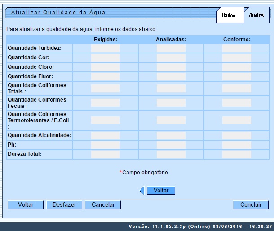Finish with the Concluir button
The height and width of the screenshot is (231, 274).
[251, 205]
